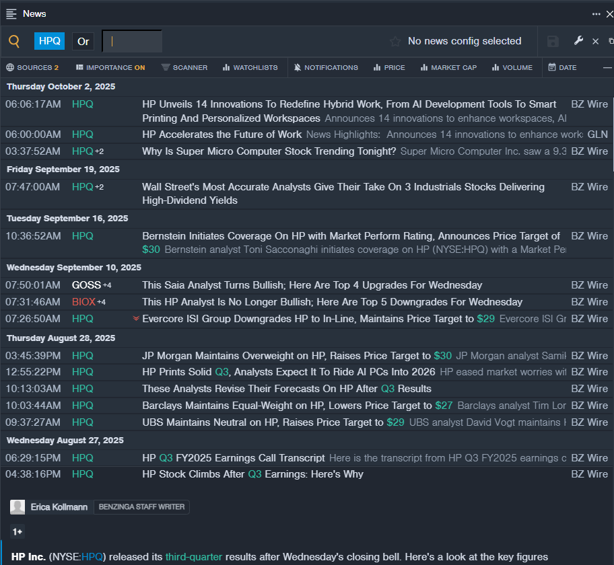
Task: Click the green $29 Evercore price target
Action: 486,319
